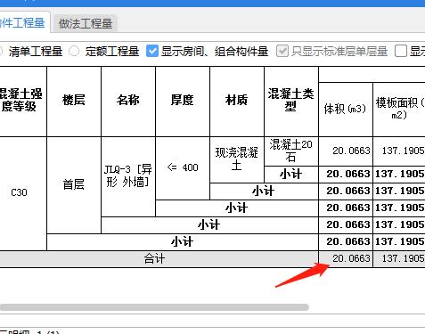Image resolution: width=425 pixels, height=334 pixels.
Task: Click the 混凝土强度等级 column header
Action: pyautogui.click(x=23, y=102)
